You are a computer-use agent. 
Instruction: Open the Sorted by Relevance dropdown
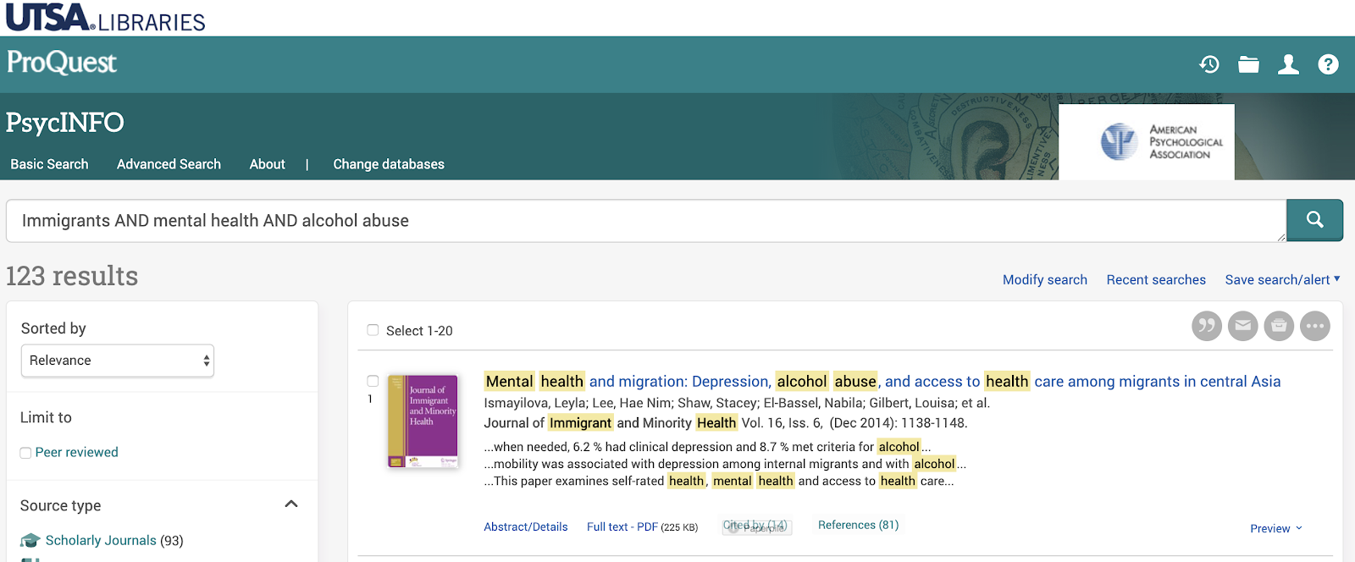118,361
